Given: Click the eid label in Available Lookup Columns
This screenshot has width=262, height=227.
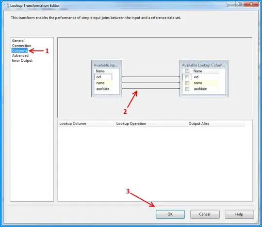Looking at the screenshot, I should point(196,77).
